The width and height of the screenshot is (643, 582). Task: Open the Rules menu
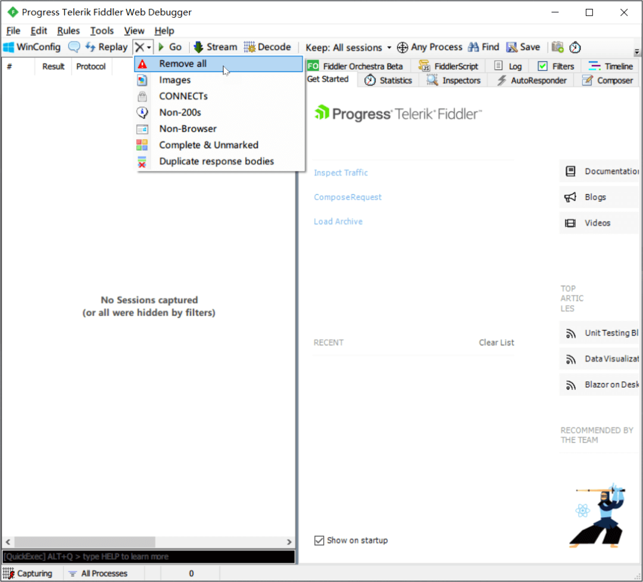tap(68, 31)
